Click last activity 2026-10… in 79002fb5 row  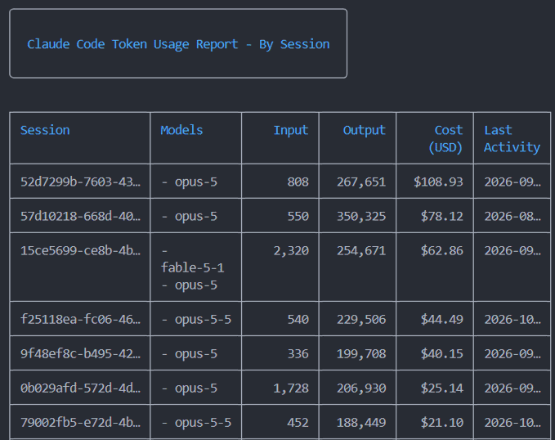(512, 422)
